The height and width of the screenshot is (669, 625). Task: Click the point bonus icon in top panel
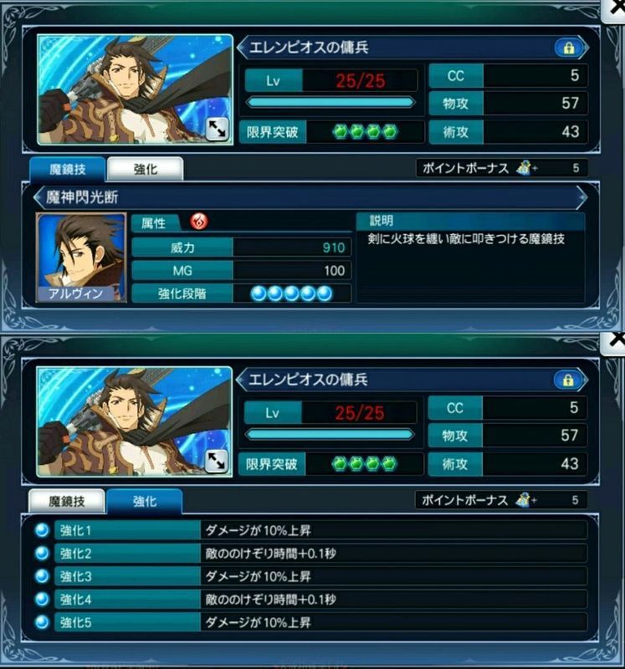525,168
